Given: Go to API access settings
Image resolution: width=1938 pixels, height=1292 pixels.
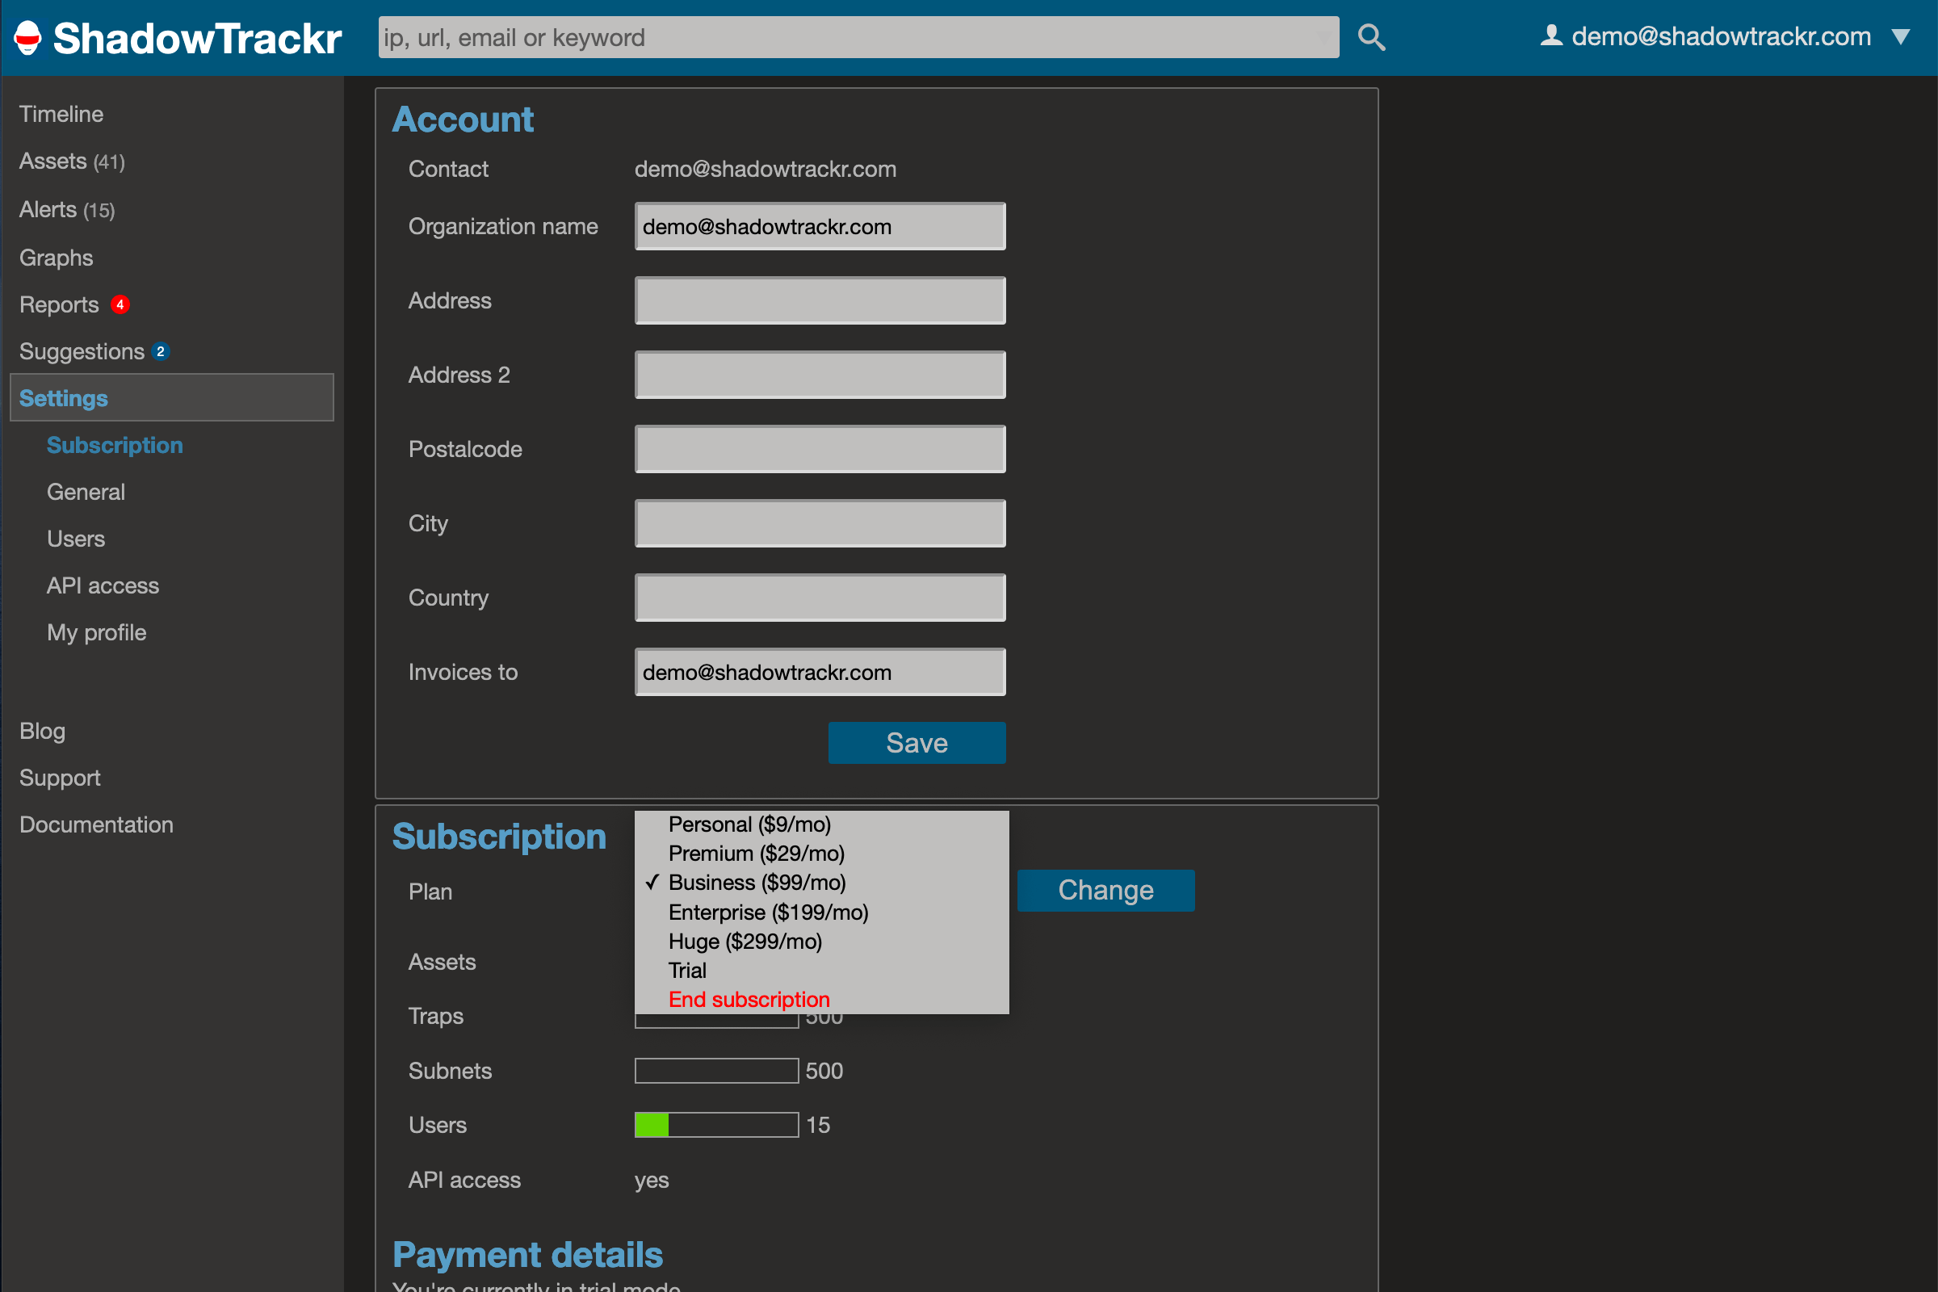Looking at the screenshot, I should (103, 586).
